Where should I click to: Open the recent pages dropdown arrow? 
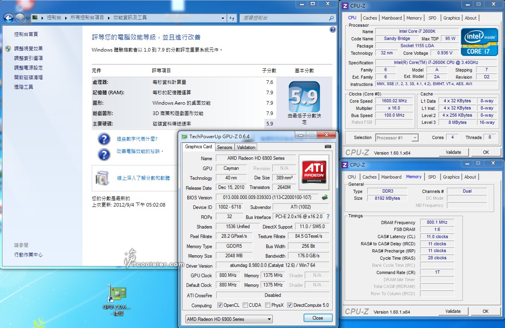(x=28, y=18)
